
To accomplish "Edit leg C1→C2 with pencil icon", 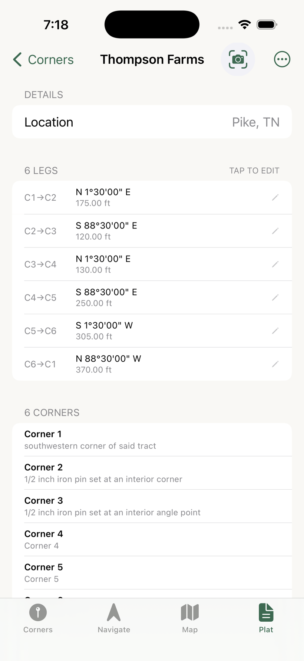I will pyautogui.click(x=275, y=197).
